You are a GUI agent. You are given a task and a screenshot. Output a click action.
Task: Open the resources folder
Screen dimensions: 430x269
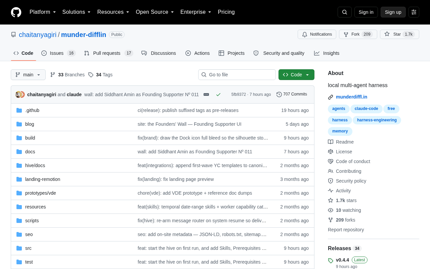pyautogui.click(x=36, y=207)
